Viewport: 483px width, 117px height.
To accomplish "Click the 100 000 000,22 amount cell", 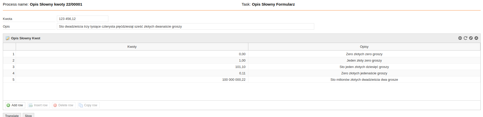I will pyautogui.click(x=132, y=80).
